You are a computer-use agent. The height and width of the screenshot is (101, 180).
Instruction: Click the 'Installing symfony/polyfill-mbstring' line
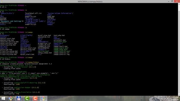coord(24,83)
